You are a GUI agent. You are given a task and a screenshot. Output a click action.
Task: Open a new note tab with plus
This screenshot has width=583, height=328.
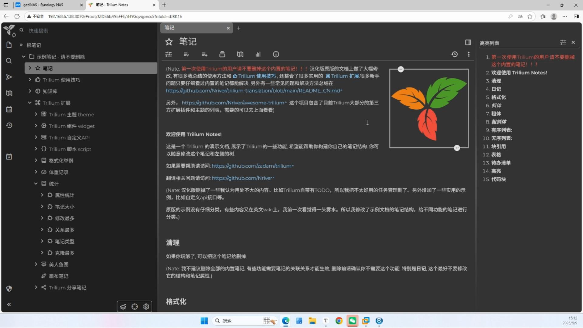(239, 28)
